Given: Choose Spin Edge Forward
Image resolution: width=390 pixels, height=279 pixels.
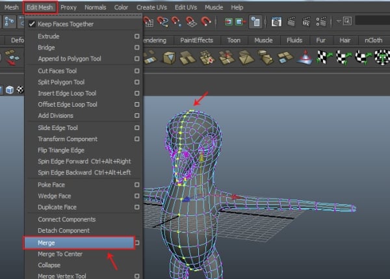Looking at the screenshot, I should [x=84, y=161].
